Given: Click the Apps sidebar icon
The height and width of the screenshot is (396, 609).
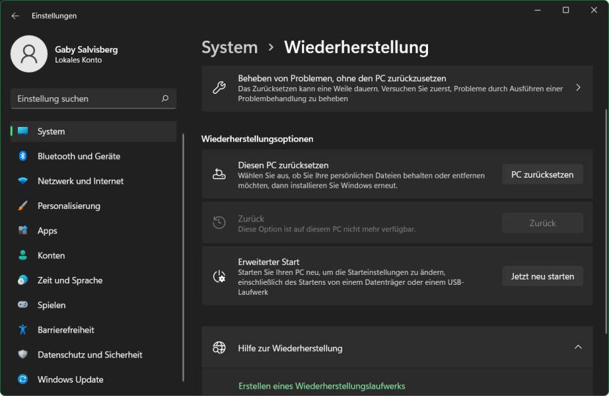Looking at the screenshot, I should coord(23,230).
